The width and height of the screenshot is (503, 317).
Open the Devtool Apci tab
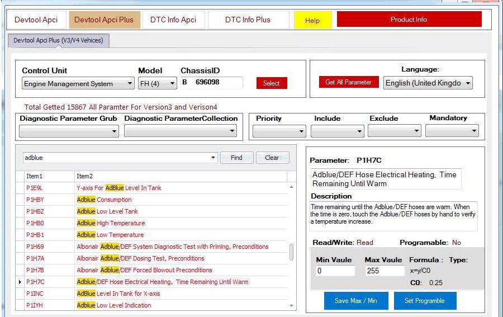tap(36, 20)
